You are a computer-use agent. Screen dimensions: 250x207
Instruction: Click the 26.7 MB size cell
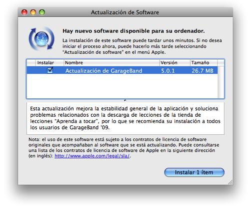click(x=202, y=71)
